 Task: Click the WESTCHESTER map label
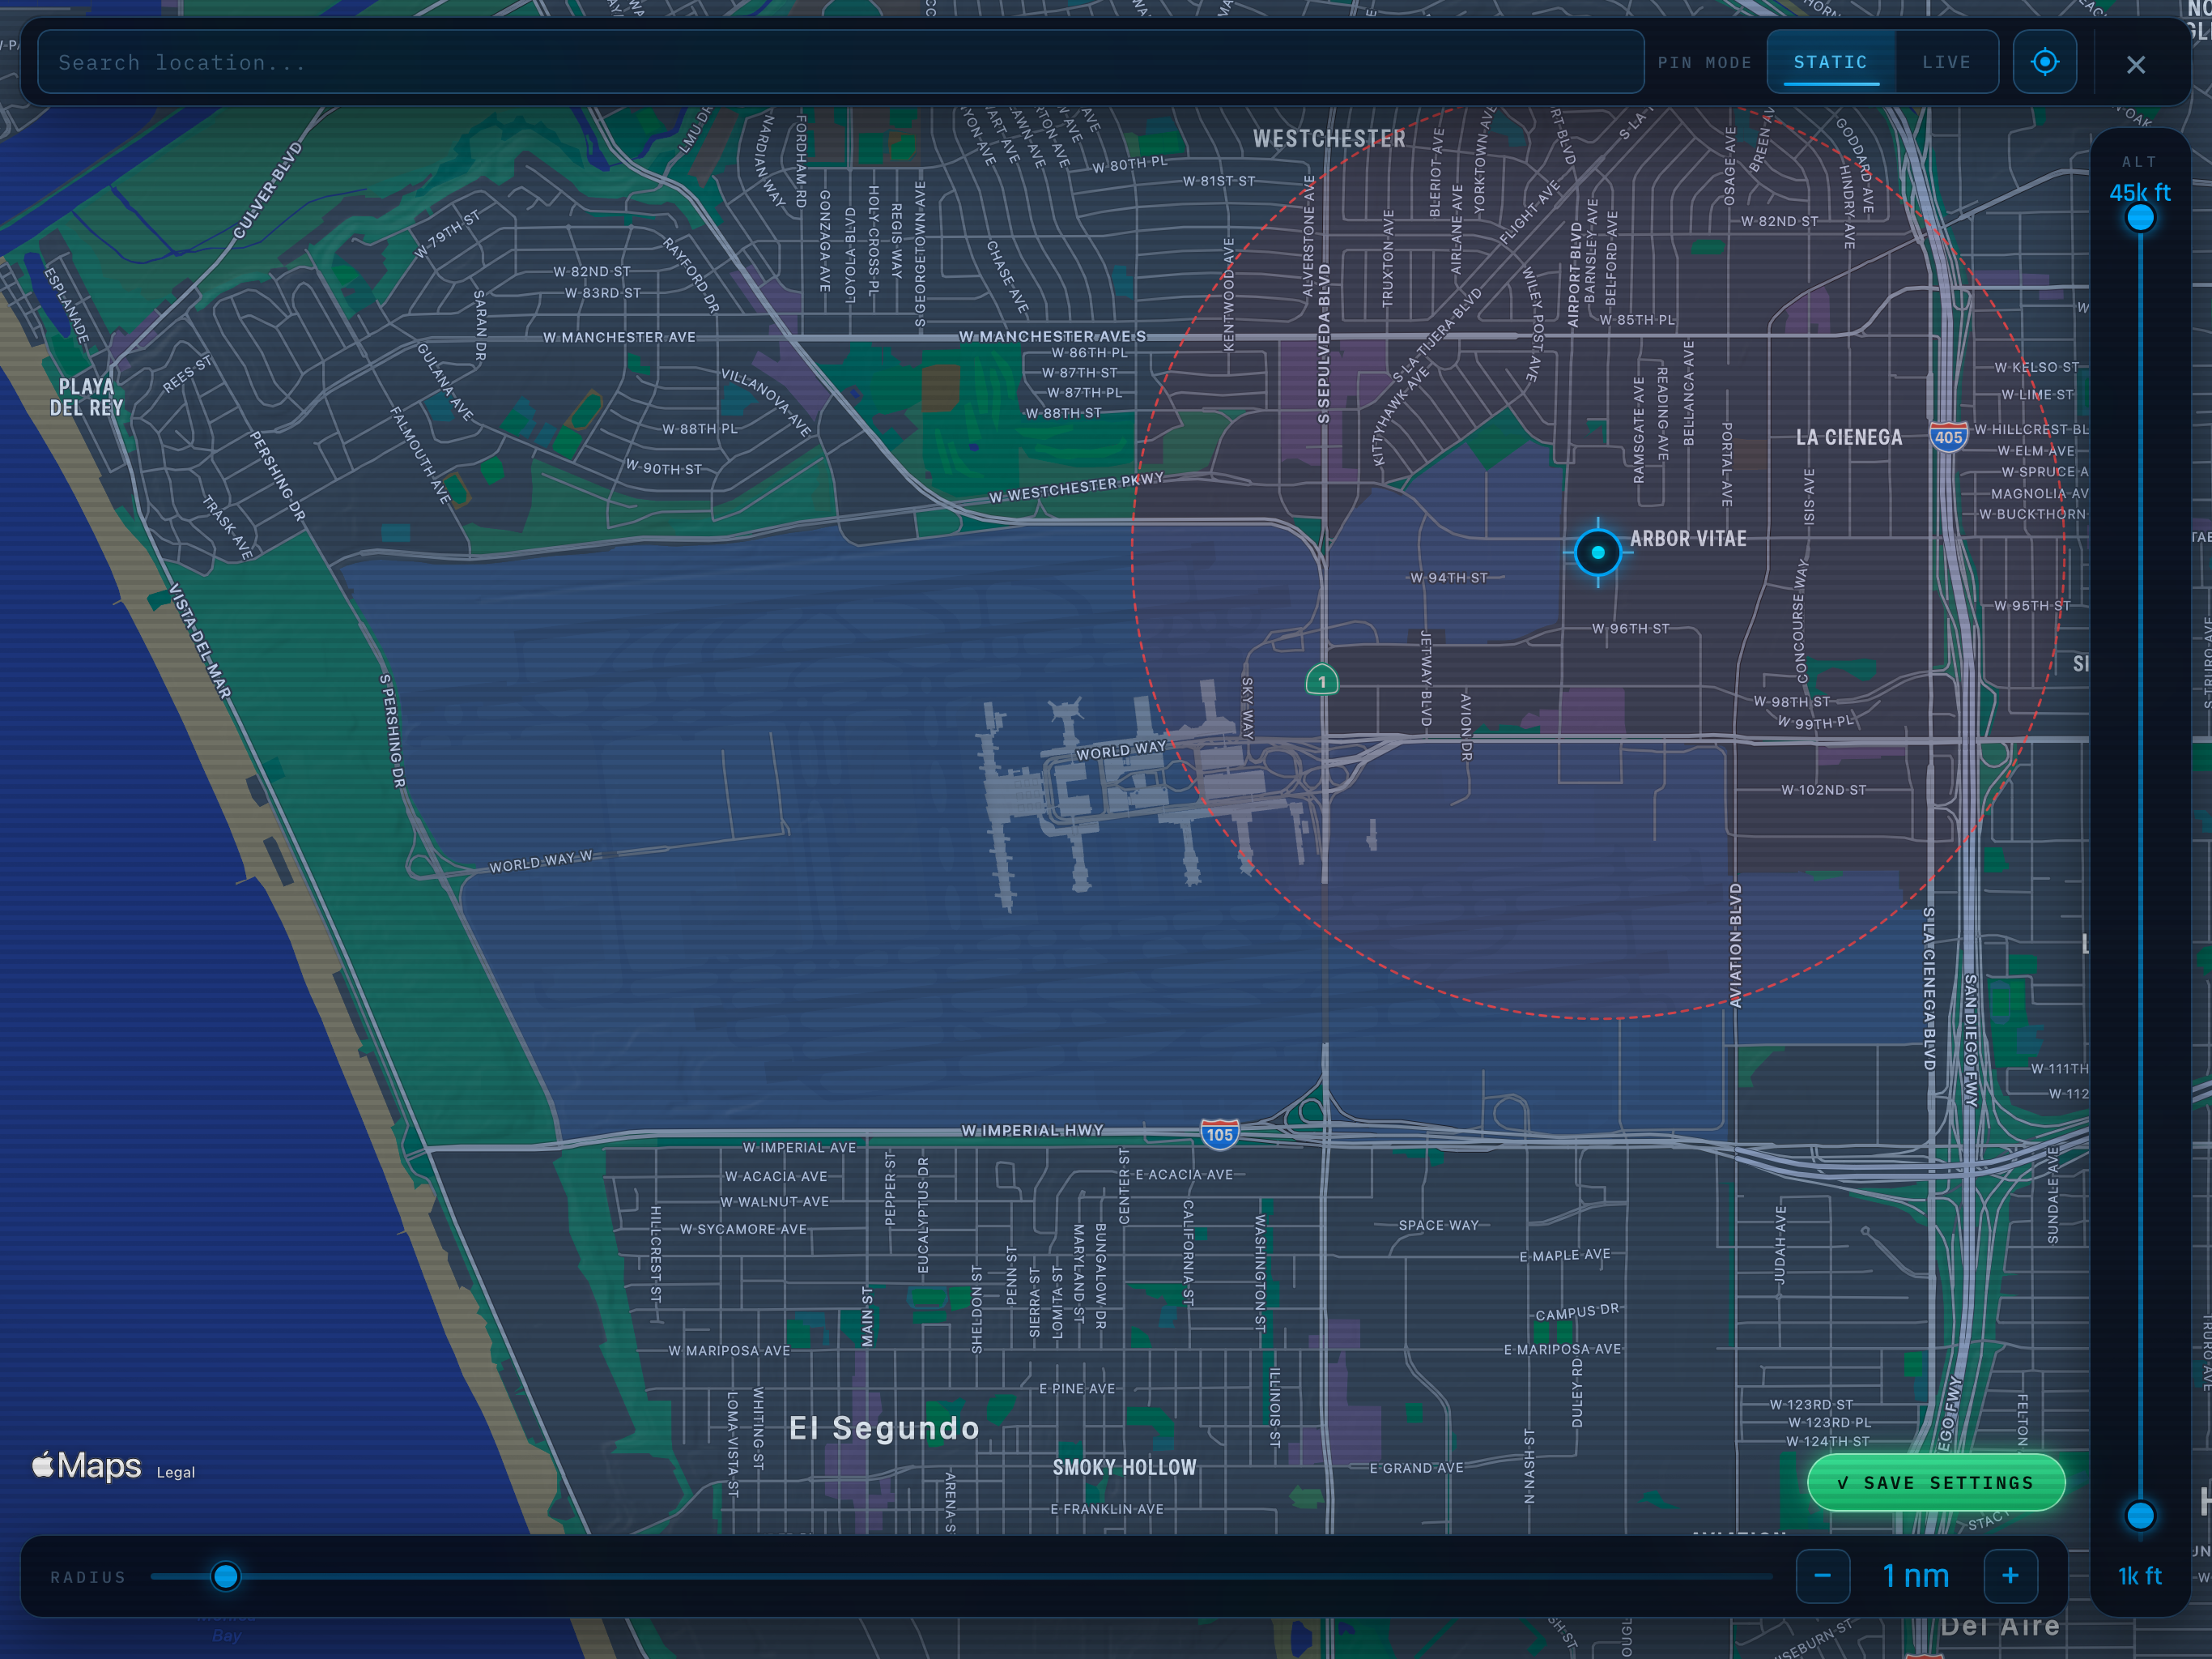(1329, 138)
